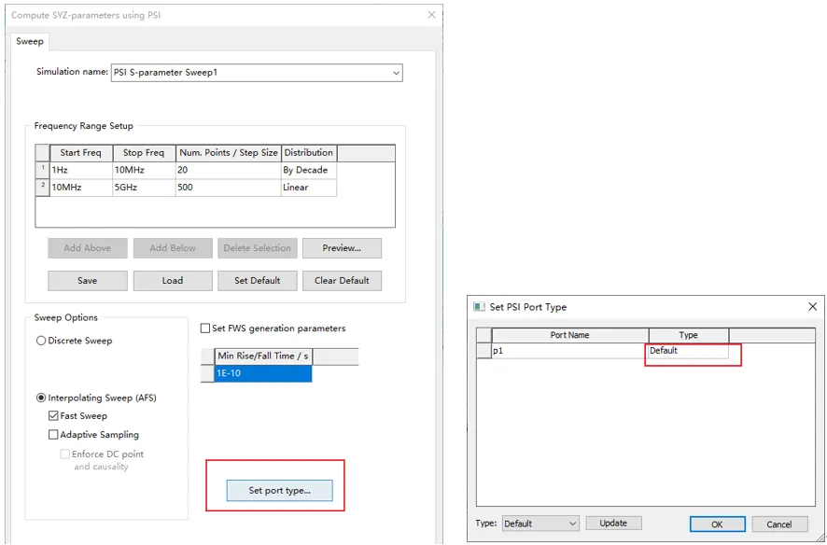This screenshot has height=545, width=827.
Task: Click the Set PSI Port Type window icon
Action: point(479,307)
